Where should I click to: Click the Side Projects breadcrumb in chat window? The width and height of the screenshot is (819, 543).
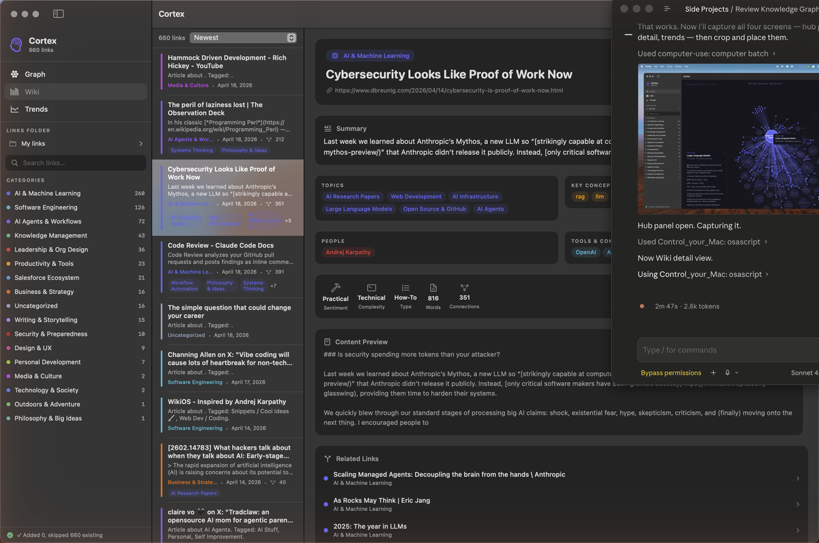click(x=706, y=9)
